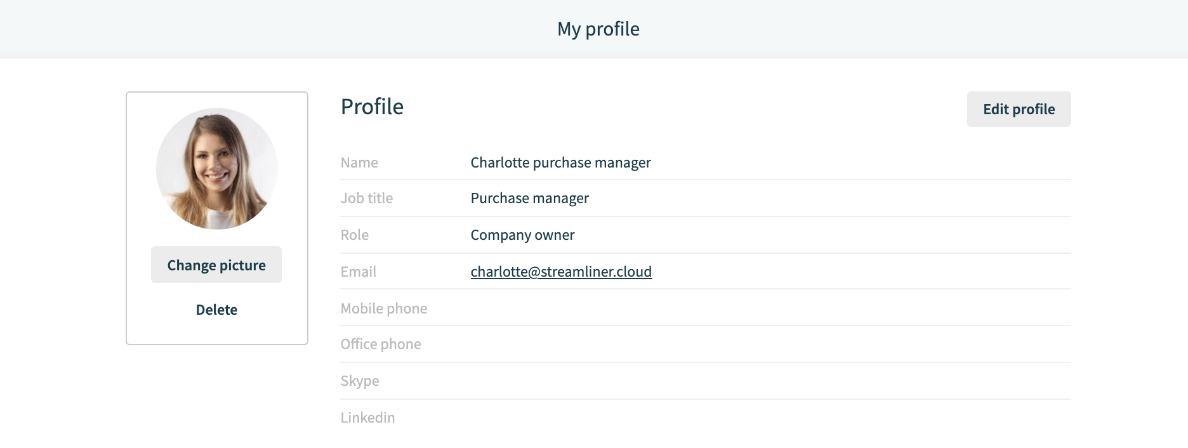The height and width of the screenshot is (448, 1188).
Task: Select the Company owner role text
Action: point(522,235)
